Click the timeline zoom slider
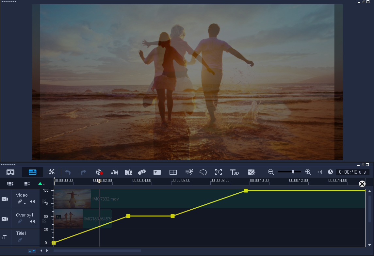The image size is (374, 256). click(x=293, y=172)
